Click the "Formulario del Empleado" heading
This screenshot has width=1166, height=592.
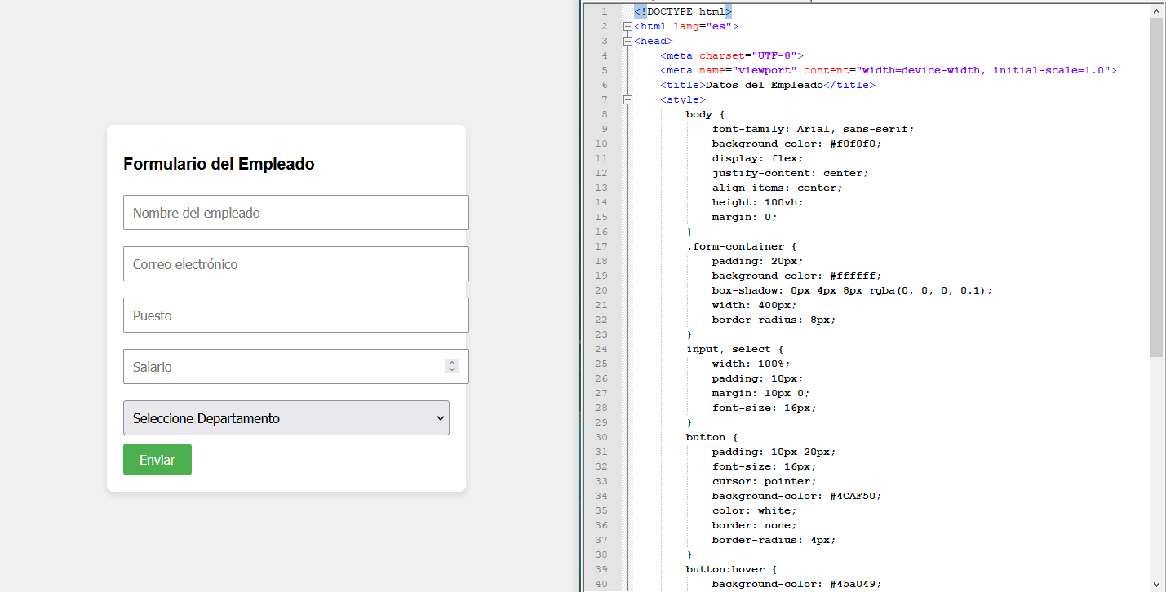(x=219, y=164)
